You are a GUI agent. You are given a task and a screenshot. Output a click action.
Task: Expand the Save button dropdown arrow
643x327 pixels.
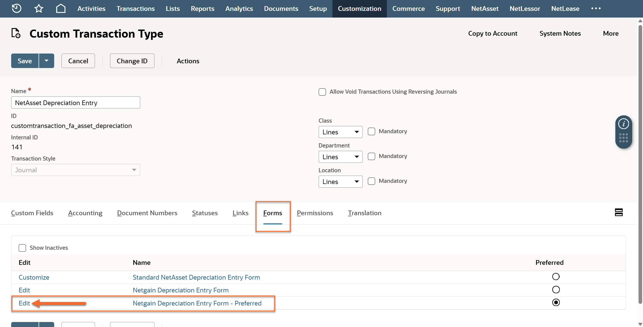[x=47, y=61]
